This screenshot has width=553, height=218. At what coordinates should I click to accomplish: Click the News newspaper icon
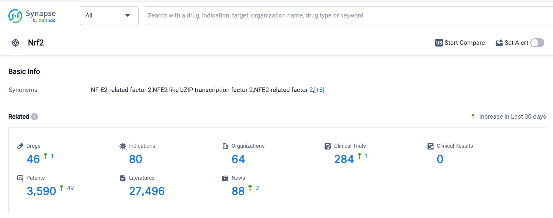pyautogui.click(x=225, y=178)
